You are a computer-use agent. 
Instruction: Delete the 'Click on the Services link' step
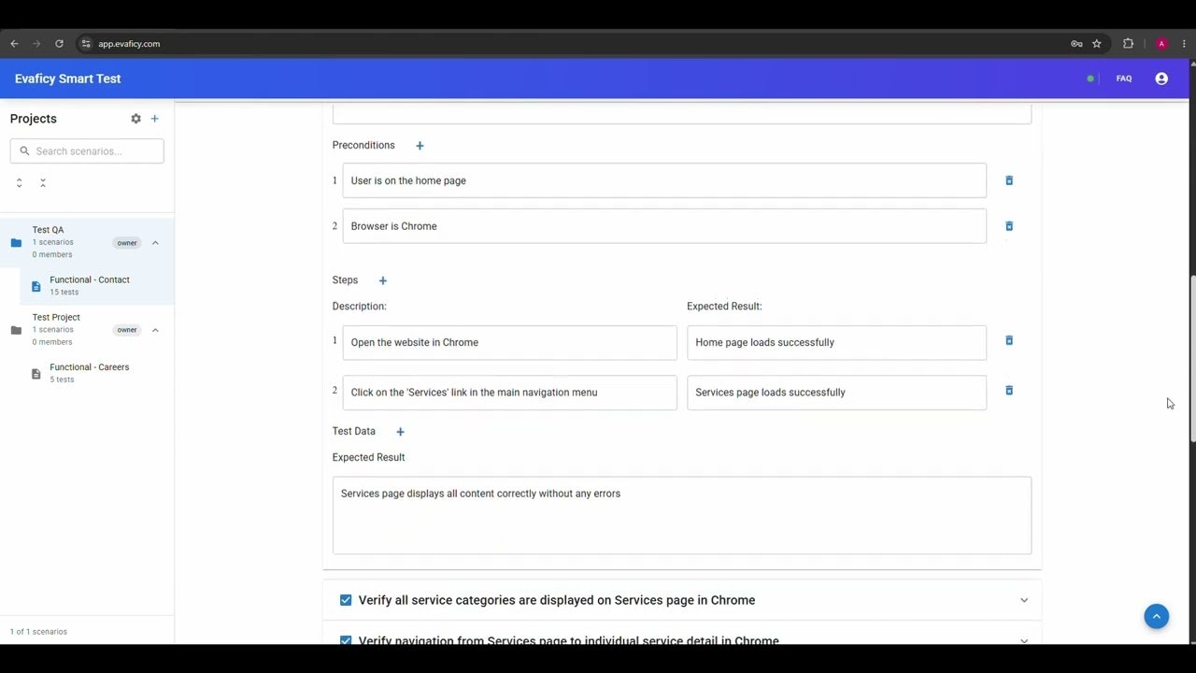coord(1009,391)
